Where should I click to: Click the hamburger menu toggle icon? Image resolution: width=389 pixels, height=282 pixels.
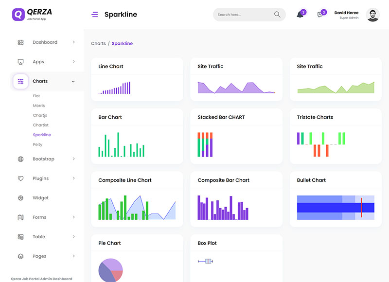(x=94, y=15)
